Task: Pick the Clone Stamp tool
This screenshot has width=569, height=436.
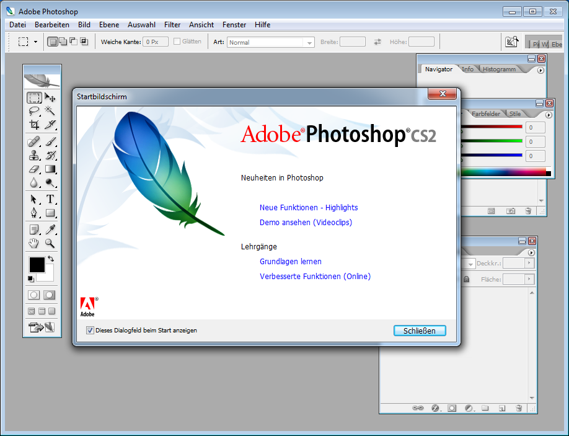Action: pyautogui.click(x=34, y=155)
